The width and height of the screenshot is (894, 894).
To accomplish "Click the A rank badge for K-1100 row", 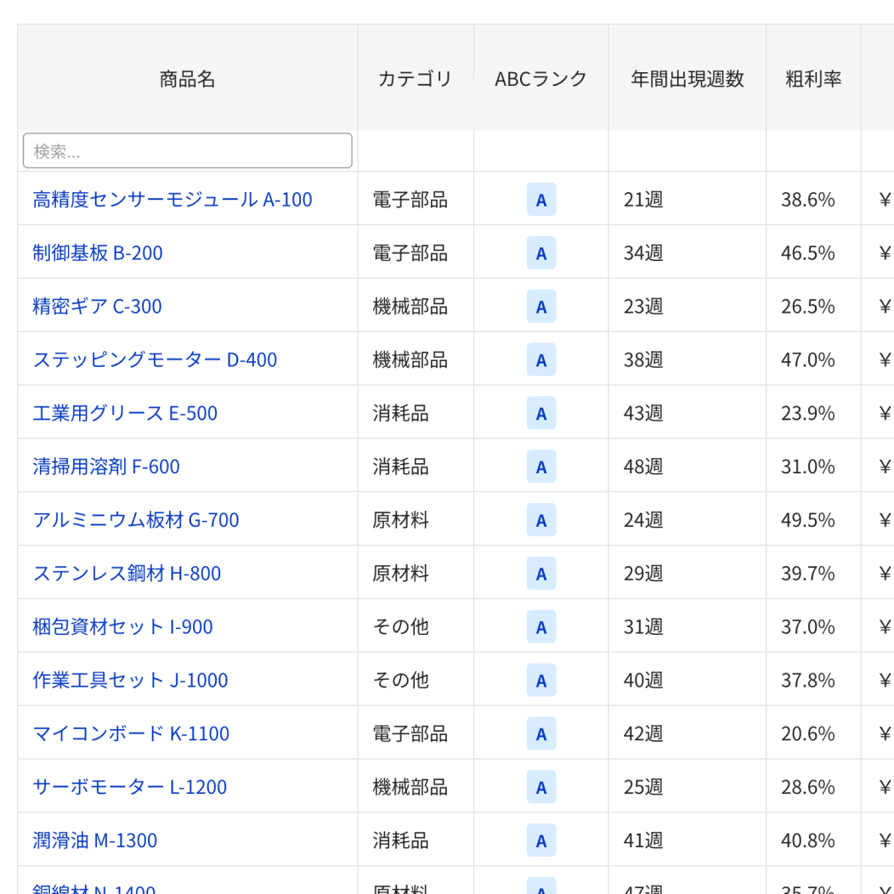I will coord(541,733).
